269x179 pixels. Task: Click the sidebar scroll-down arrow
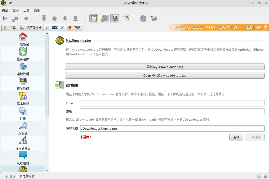(47, 170)
